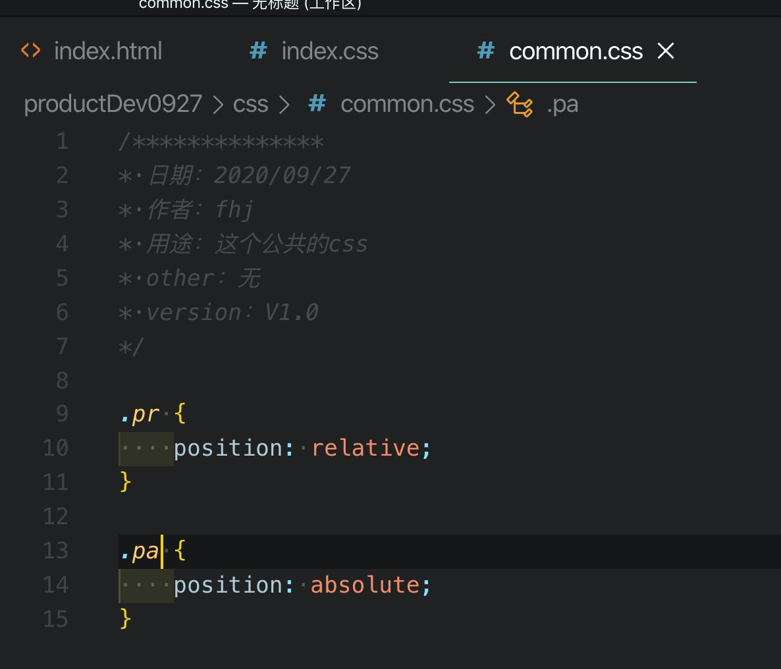781x669 pixels.
Task: Click the chevron after productDev0927 breadcrumb
Action: pyautogui.click(x=218, y=105)
